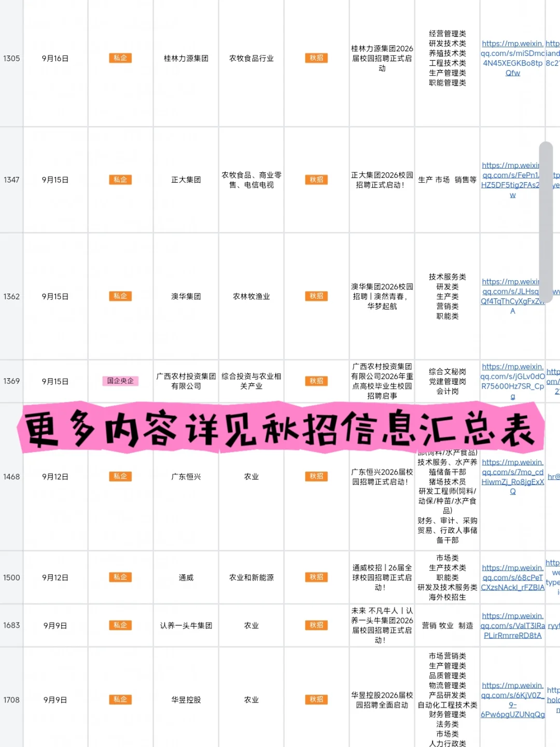Select row number 1305
Image resolution: width=560 pixels, height=747 pixels.
[x=11, y=59]
